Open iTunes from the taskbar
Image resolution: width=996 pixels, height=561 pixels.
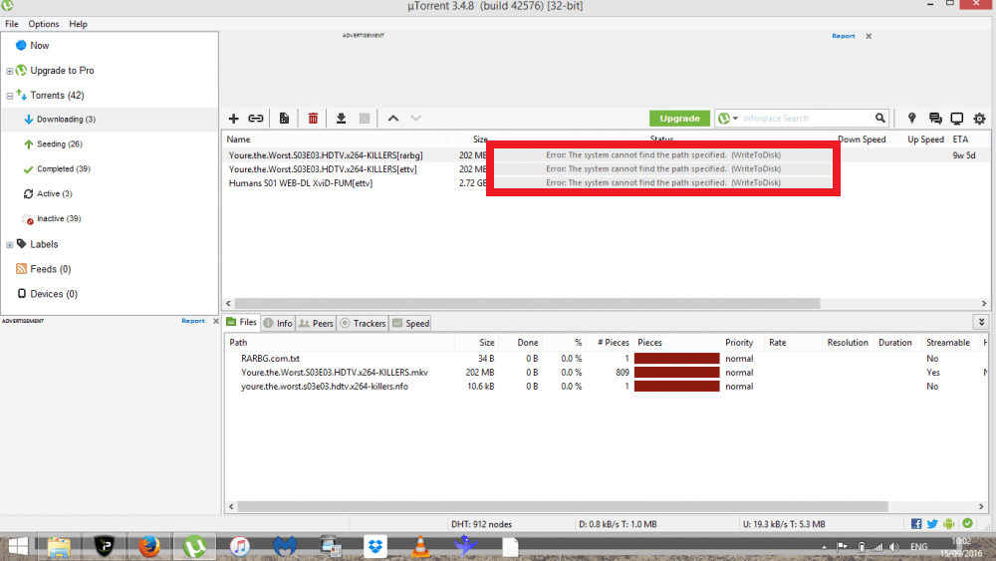[239, 546]
